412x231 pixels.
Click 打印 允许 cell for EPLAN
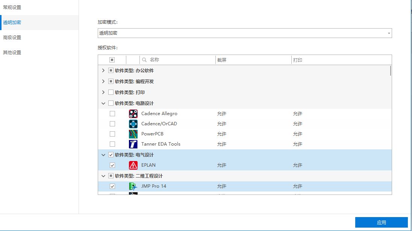(298, 165)
